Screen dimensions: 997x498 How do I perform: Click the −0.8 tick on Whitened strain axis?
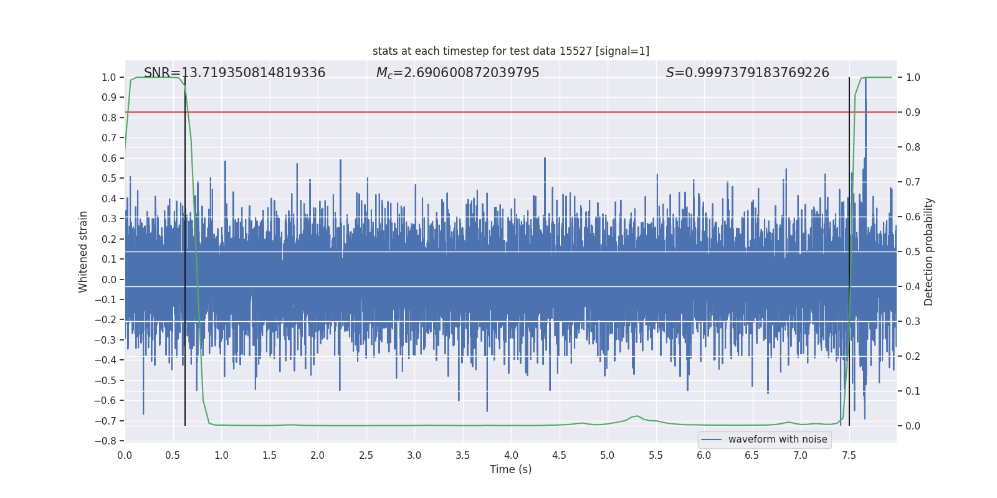coord(105,441)
